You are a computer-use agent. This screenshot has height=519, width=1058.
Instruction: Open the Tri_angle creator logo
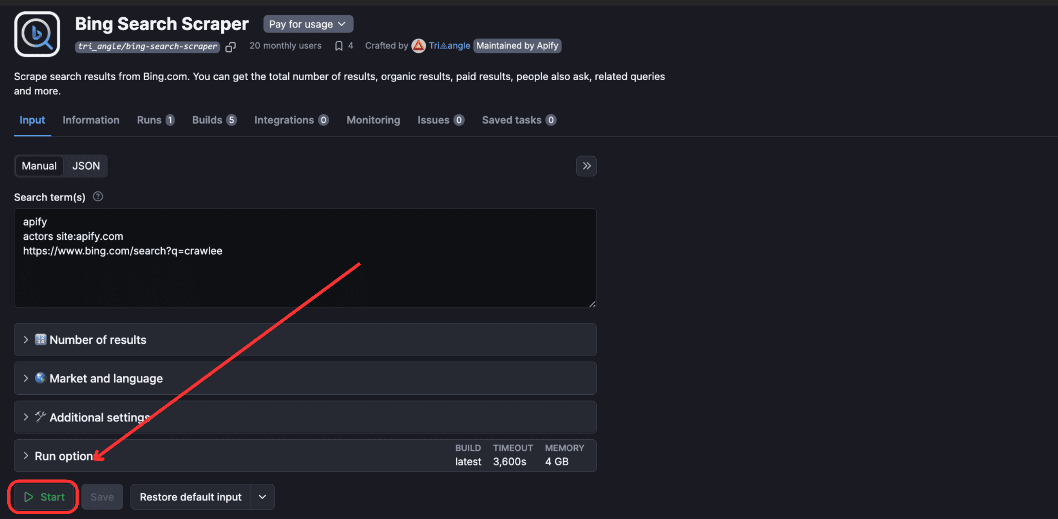(418, 45)
